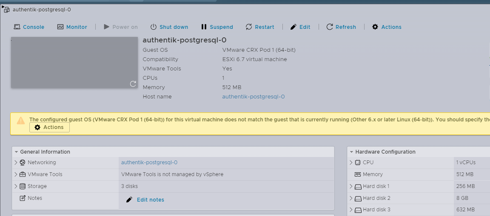The height and width of the screenshot is (216, 490).
Task: Click the VM icon beside the title
Action: [6, 9]
